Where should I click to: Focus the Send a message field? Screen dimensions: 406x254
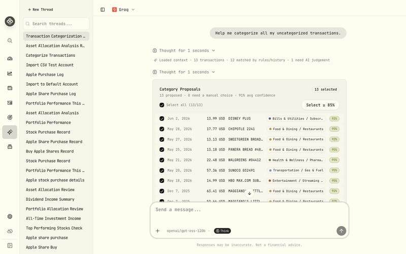[x=249, y=213]
